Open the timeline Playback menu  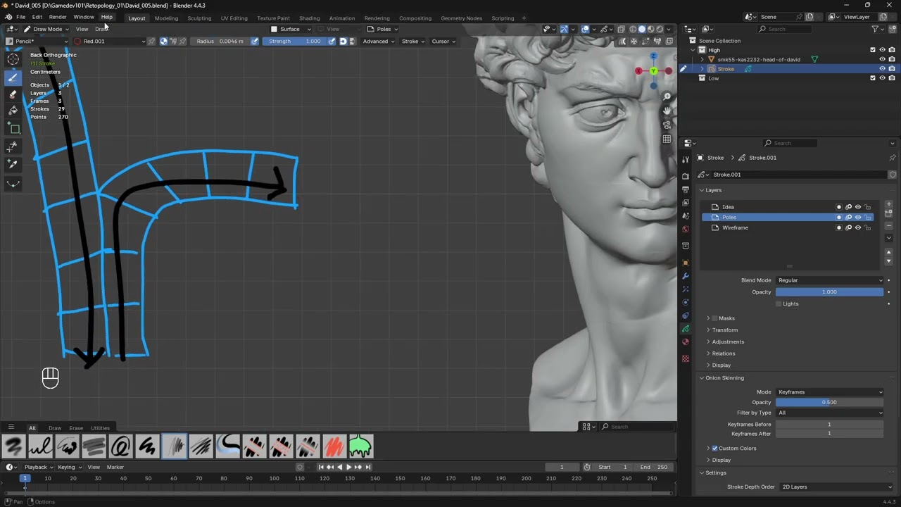38,467
